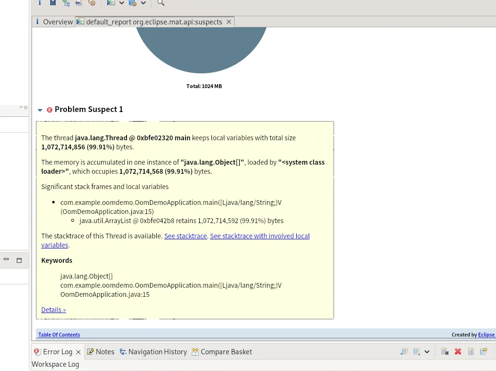Open the Compare Basket tab
The height and width of the screenshot is (371, 496).
[222, 352]
